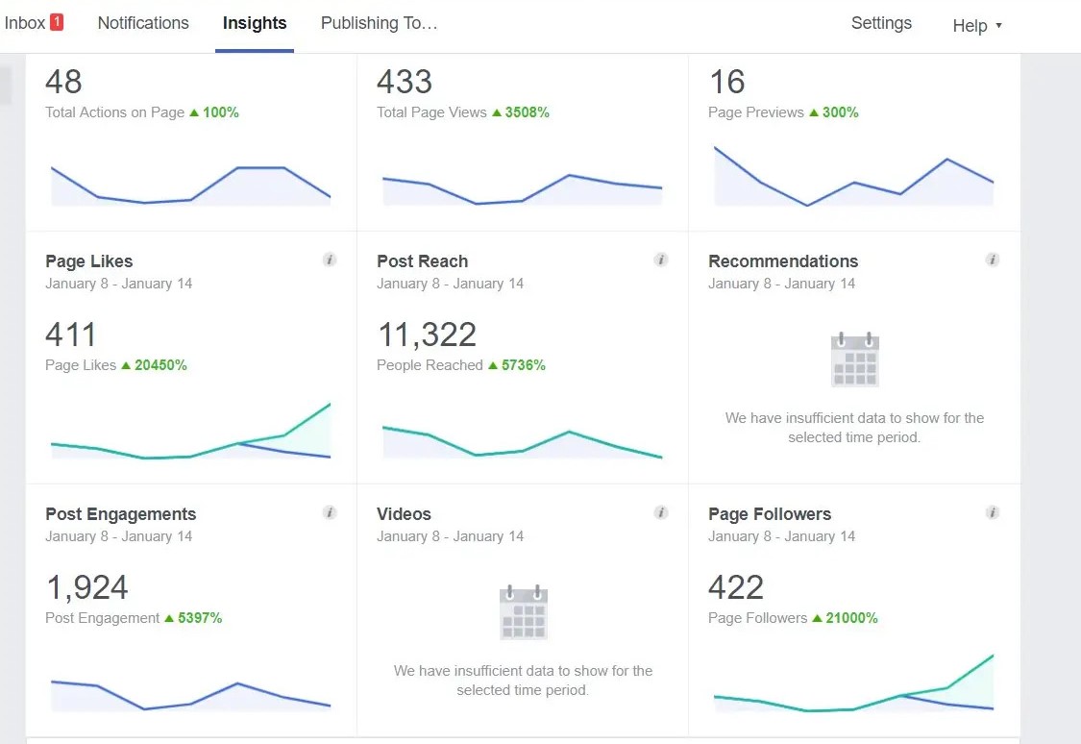
Task: Select the Insights tab
Action: coord(255,23)
